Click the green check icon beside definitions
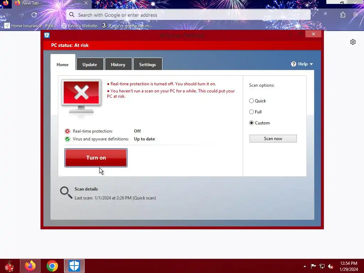The height and width of the screenshot is (273, 364). (67, 139)
